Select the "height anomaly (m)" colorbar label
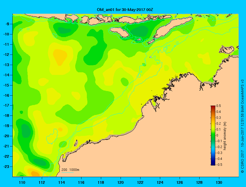 225,136
